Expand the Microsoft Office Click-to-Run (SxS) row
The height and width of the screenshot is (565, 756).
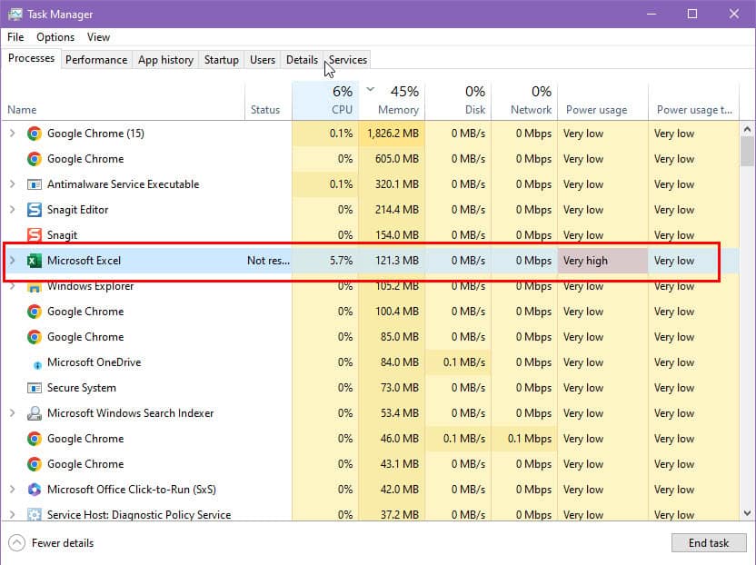[13, 490]
